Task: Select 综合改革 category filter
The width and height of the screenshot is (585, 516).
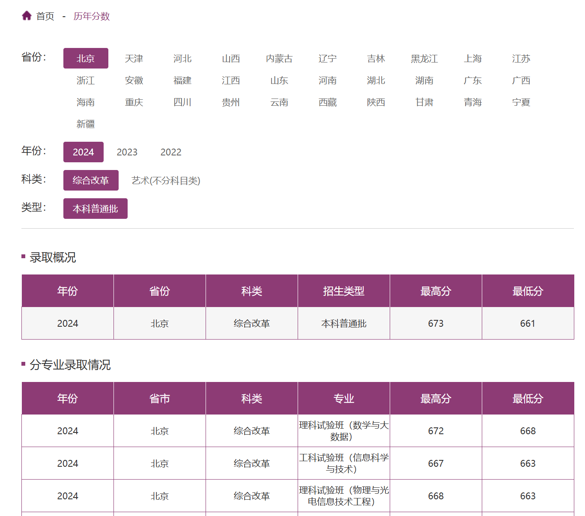Action: pos(91,180)
